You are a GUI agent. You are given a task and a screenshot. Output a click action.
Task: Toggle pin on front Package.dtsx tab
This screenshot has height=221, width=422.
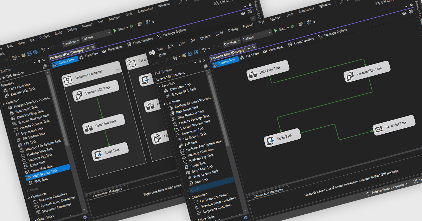(249, 49)
